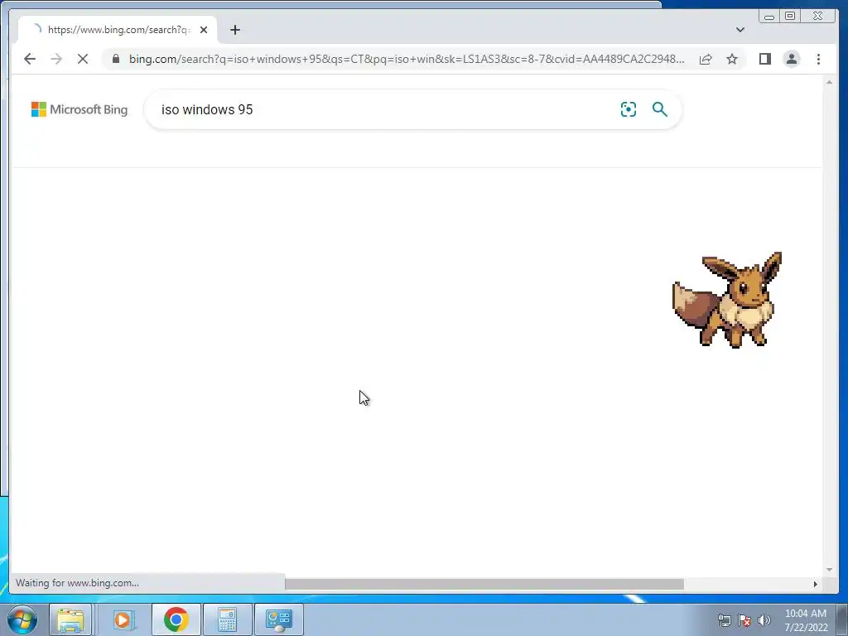Select the Bing search tab
The image size is (848, 636).
tap(118, 30)
